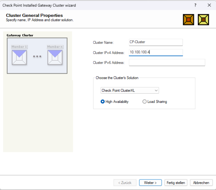Image resolution: width=216 pixels, height=190 pixels.
Task: Click the Member n gateway icon
Action: point(55,57)
